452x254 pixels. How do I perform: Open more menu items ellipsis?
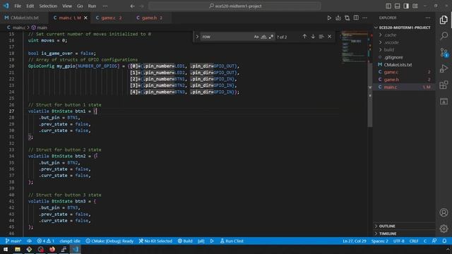coord(105,6)
